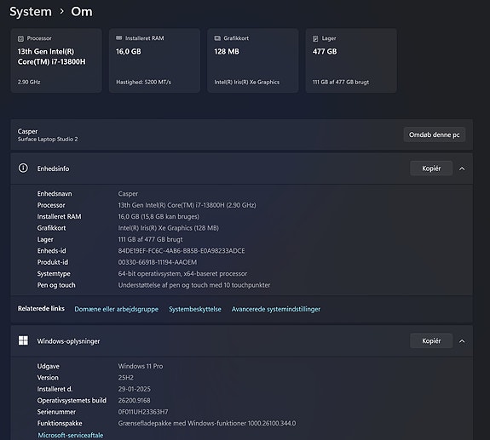Open the 477 GB Lager storage card
This screenshot has width=490, height=440.
[351, 60]
